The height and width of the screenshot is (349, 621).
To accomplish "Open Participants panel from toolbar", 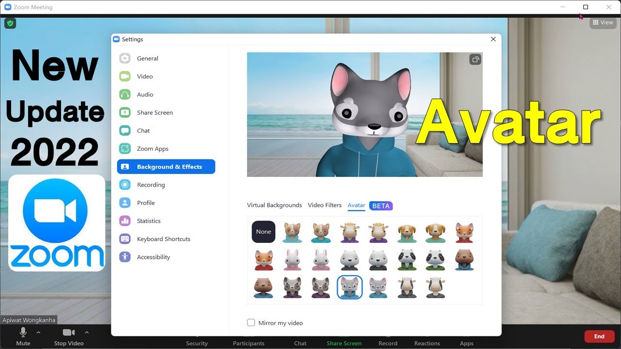I will pyautogui.click(x=248, y=343).
